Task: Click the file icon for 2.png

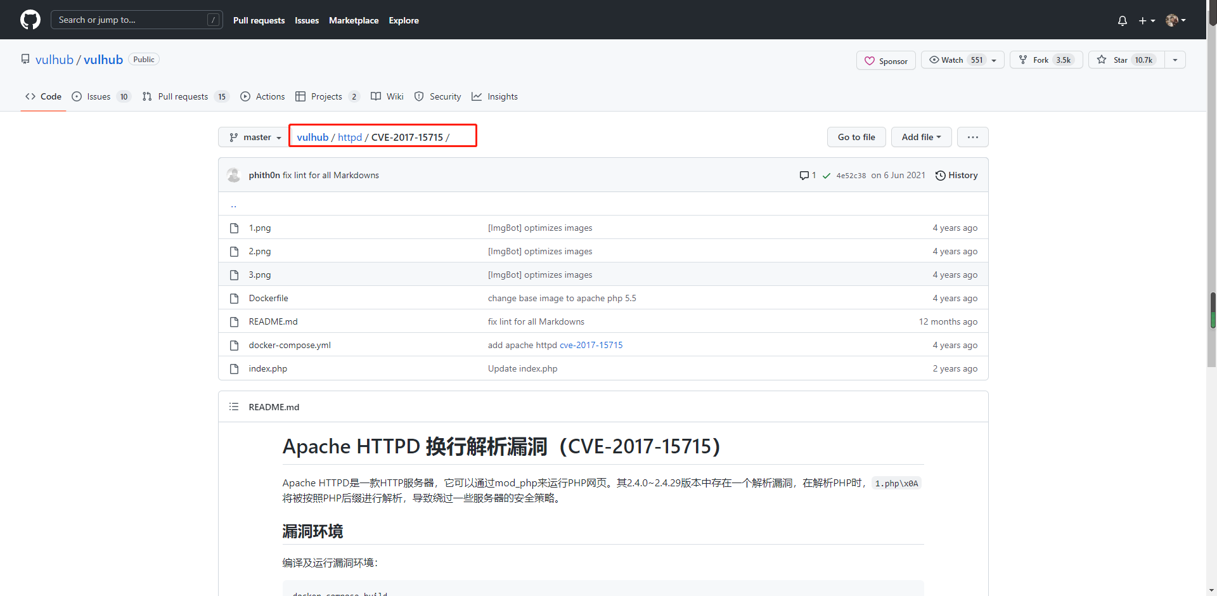Action: (x=234, y=251)
